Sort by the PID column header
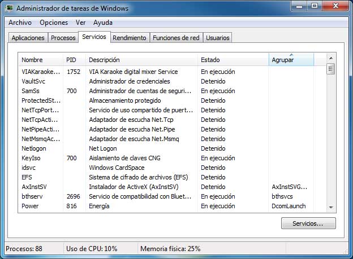The image size is (353, 259). pos(74,60)
